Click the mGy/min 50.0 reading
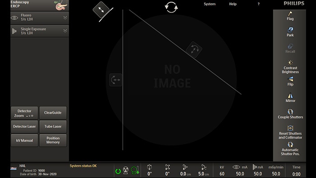 pyautogui.click(x=276, y=174)
